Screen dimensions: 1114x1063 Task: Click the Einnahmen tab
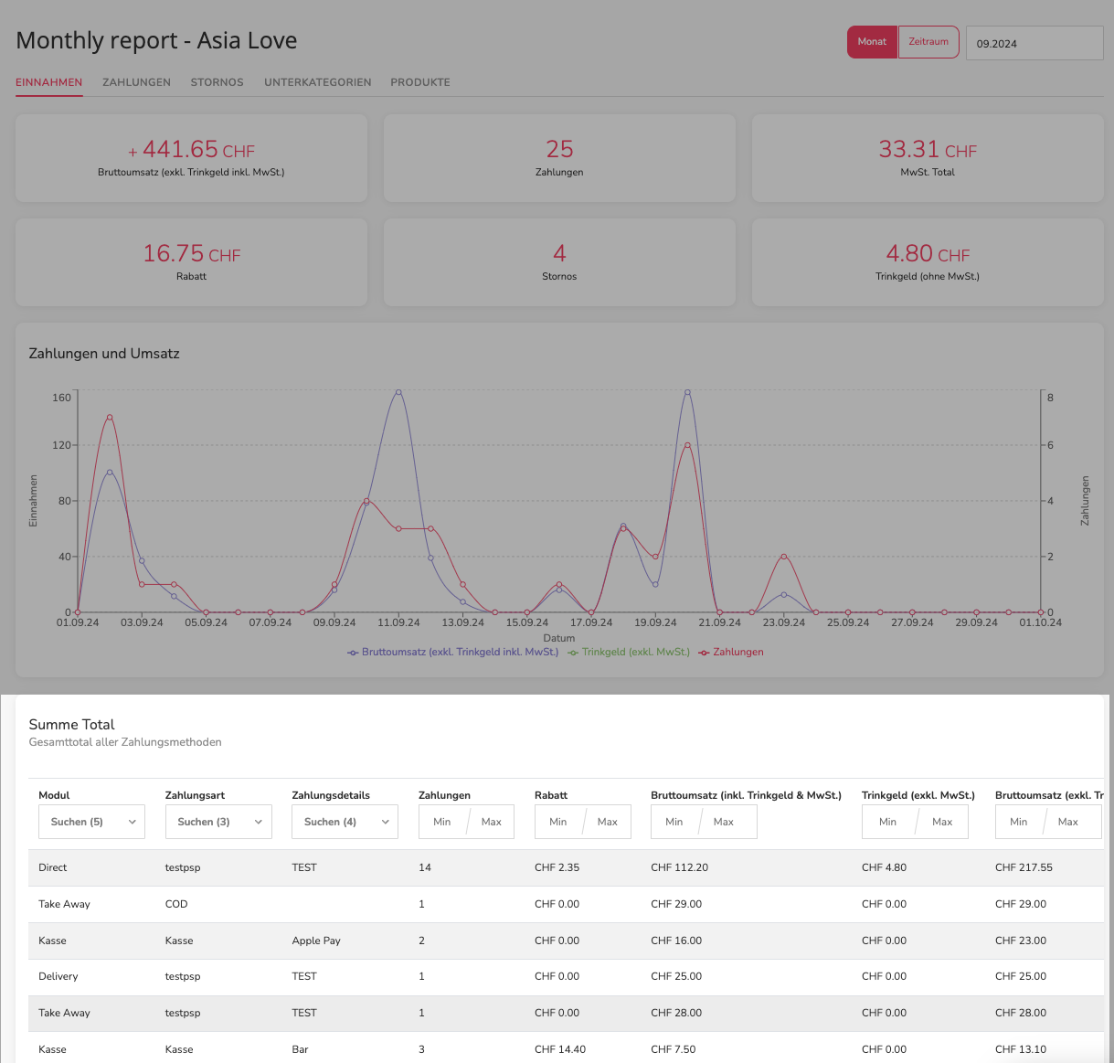click(x=49, y=82)
